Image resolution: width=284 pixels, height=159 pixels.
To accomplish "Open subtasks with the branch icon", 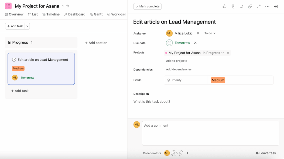I will (242, 6).
